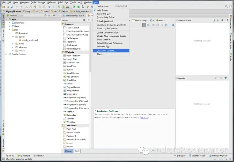The height and width of the screenshot is (162, 234).
Task: Choose Tip of the Day menu entry
Action: (111, 14)
